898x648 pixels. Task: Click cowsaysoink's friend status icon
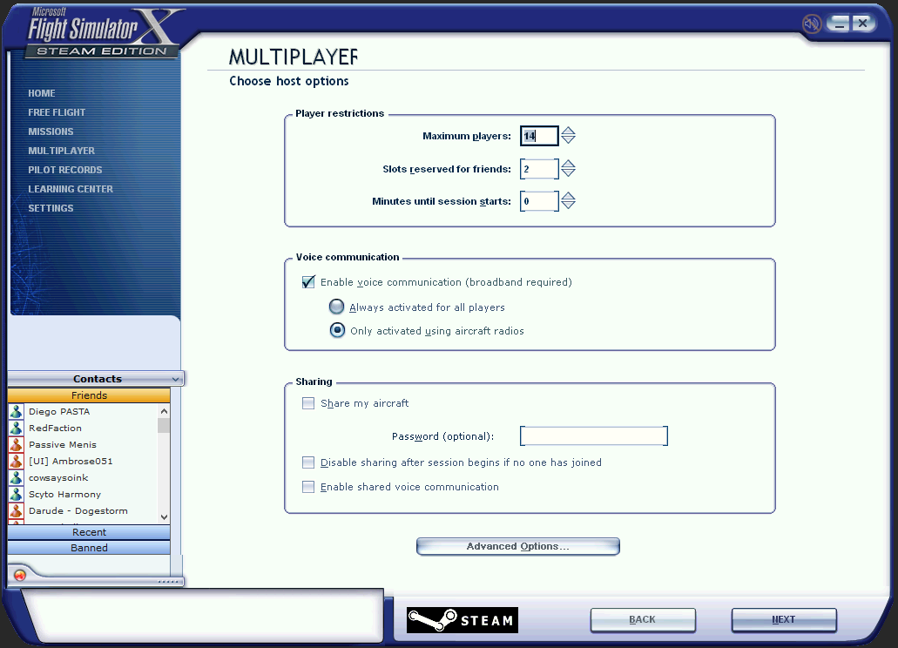[x=16, y=478]
